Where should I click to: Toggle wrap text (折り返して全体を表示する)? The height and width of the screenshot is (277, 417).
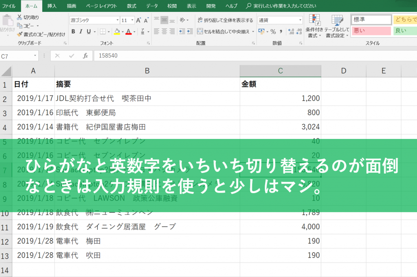coord(225,20)
